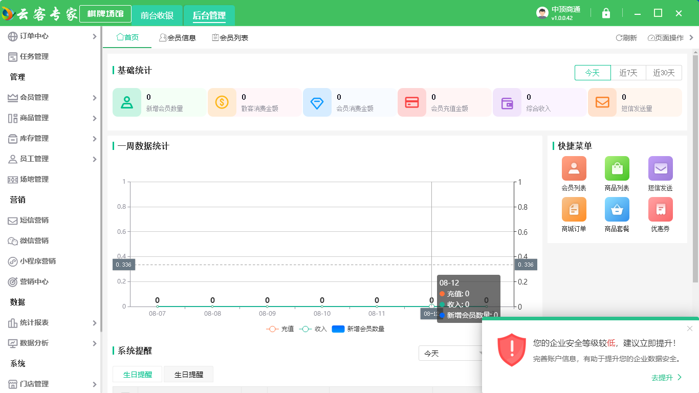Open the 优惠券 coupon icon
Image resolution: width=699 pixels, height=393 pixels.
pos(660,209)
